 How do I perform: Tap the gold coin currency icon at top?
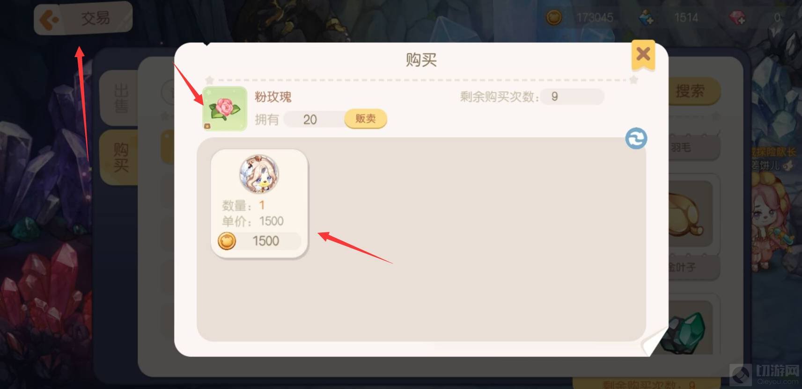pyautogui.click(x=554, y=18)
